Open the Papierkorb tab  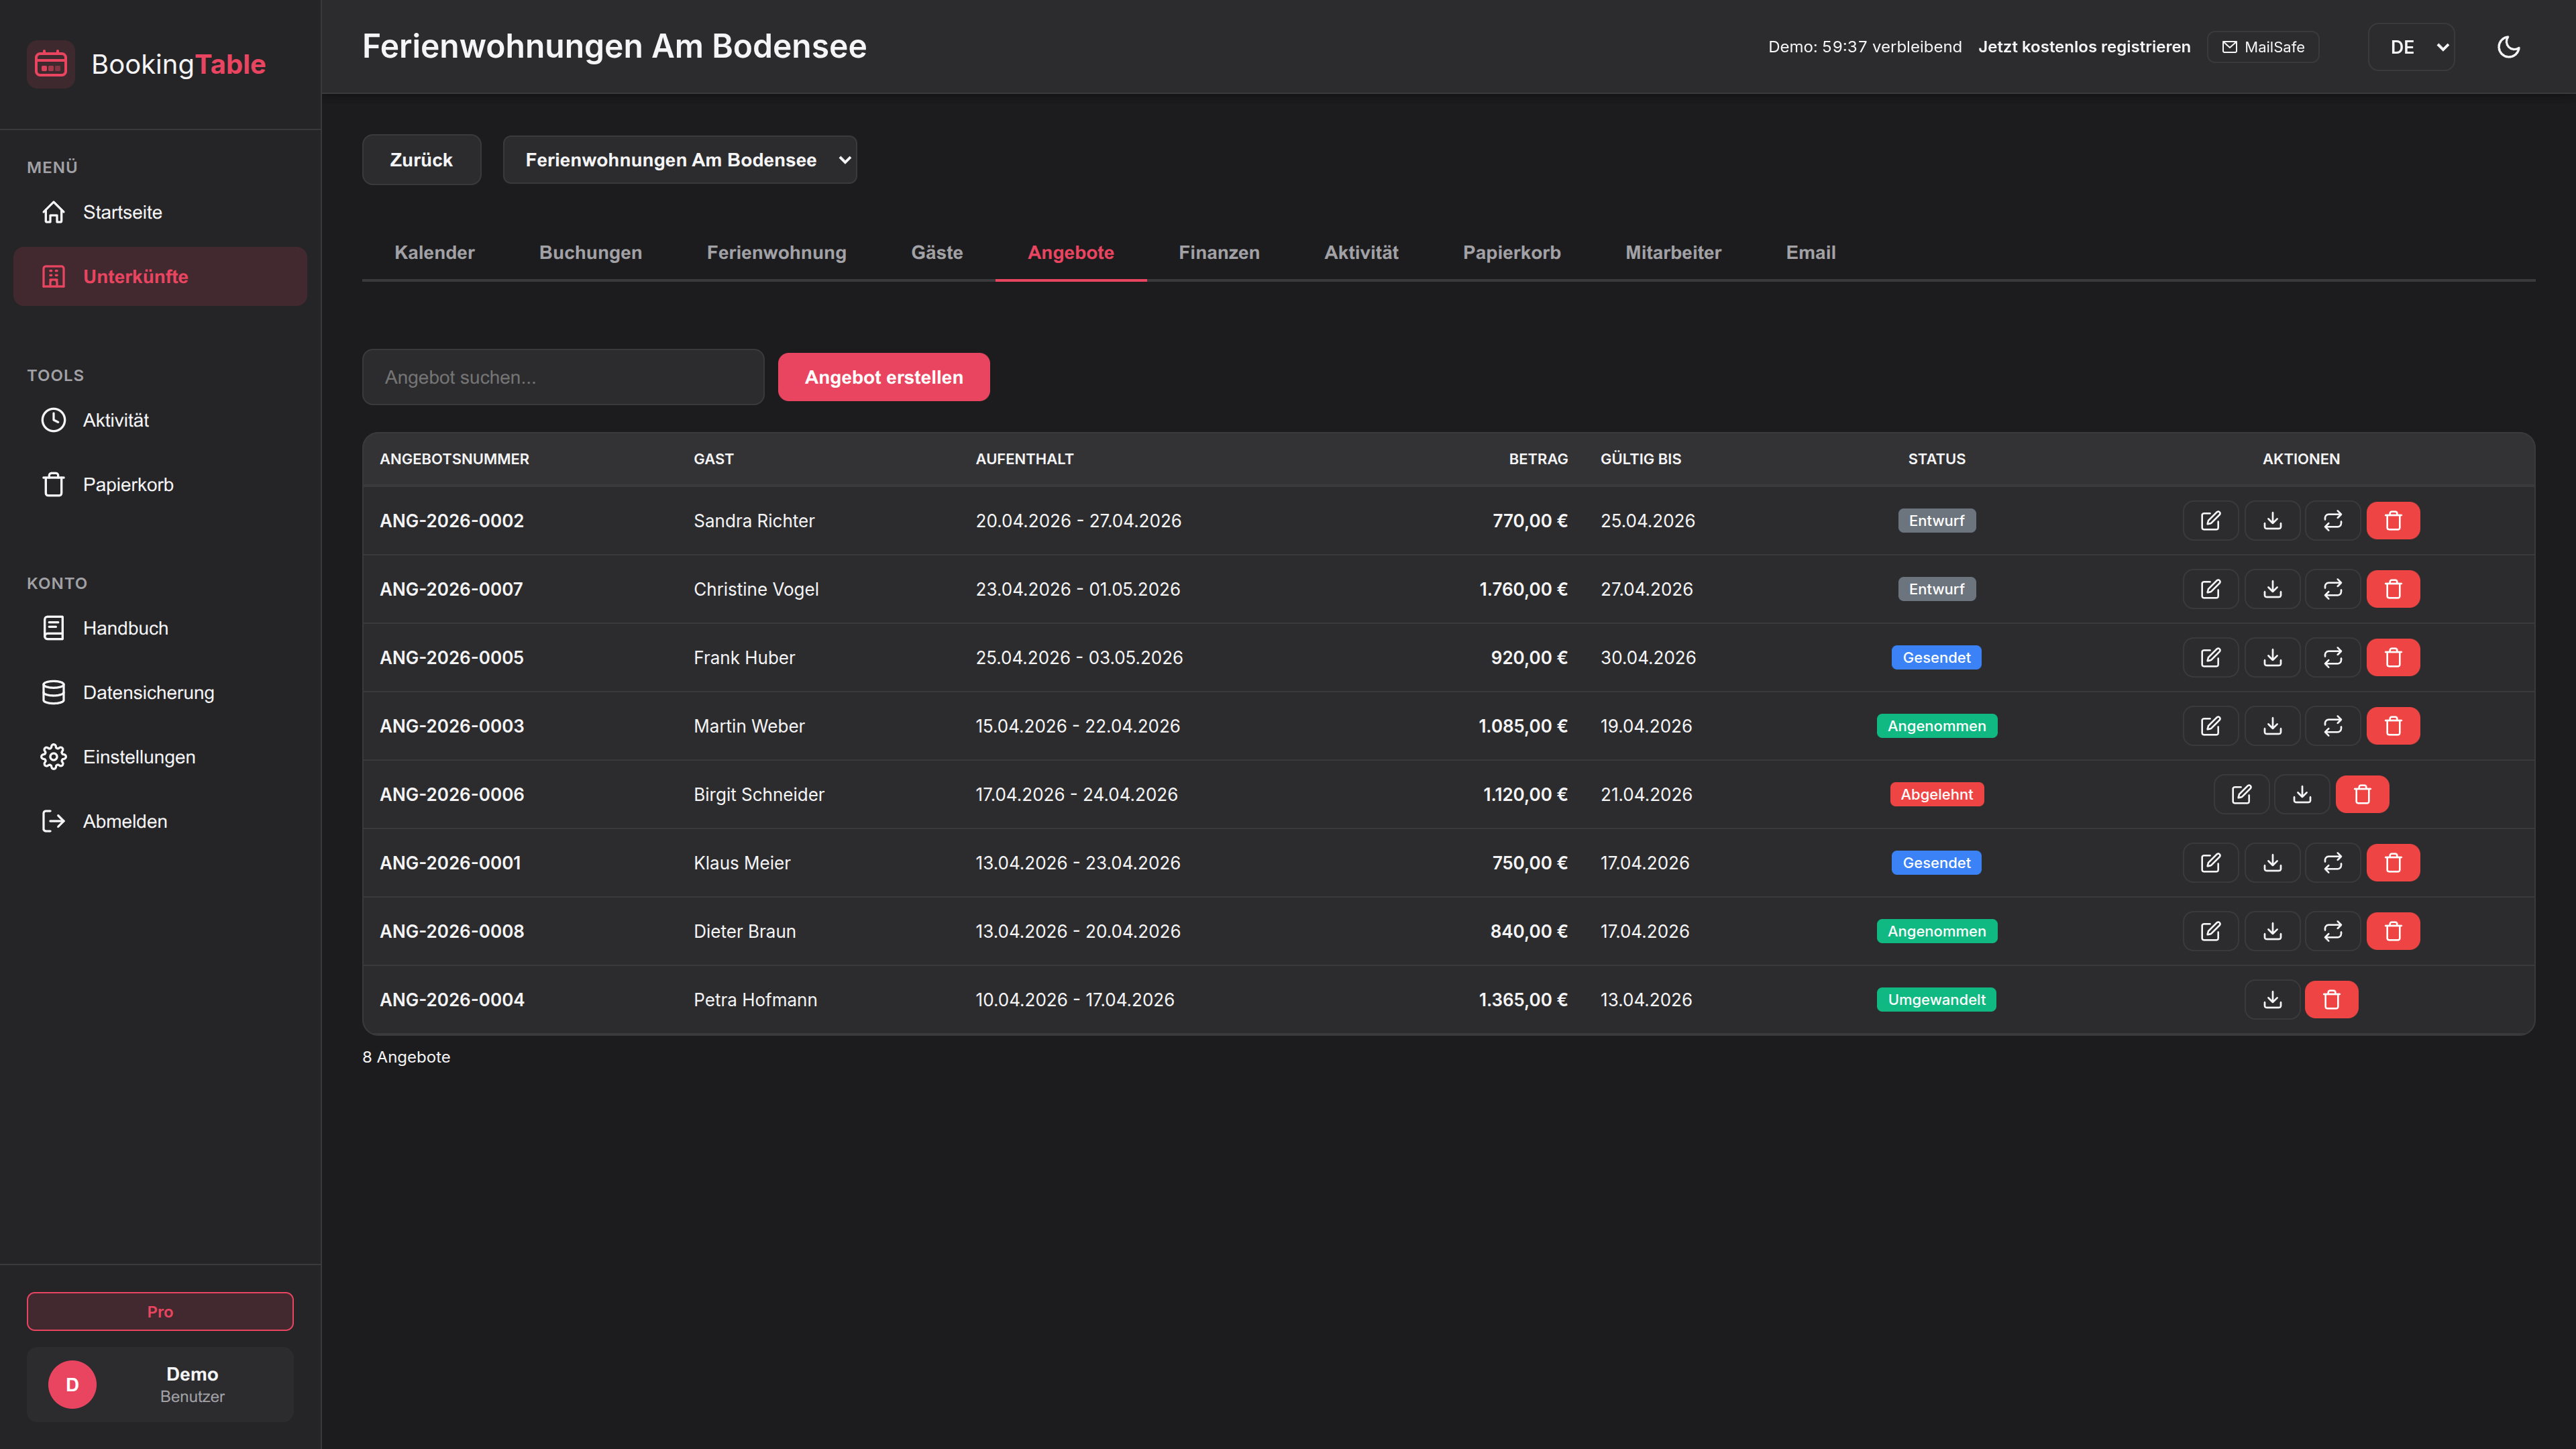1512,253
